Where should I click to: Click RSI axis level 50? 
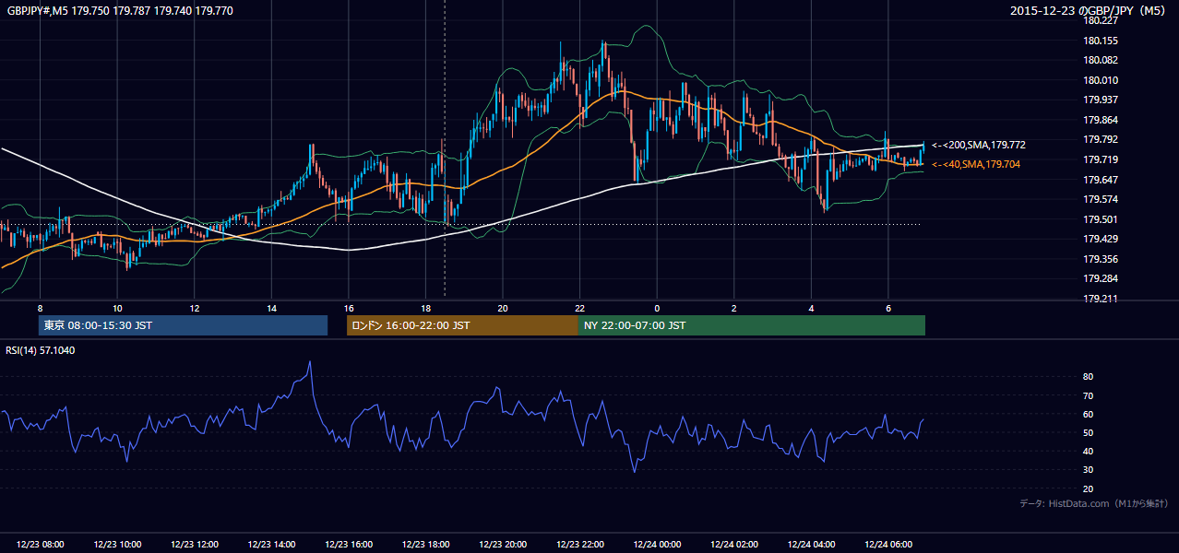coord(1089,432)
